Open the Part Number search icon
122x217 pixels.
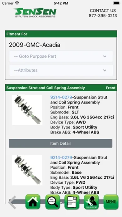53,202
